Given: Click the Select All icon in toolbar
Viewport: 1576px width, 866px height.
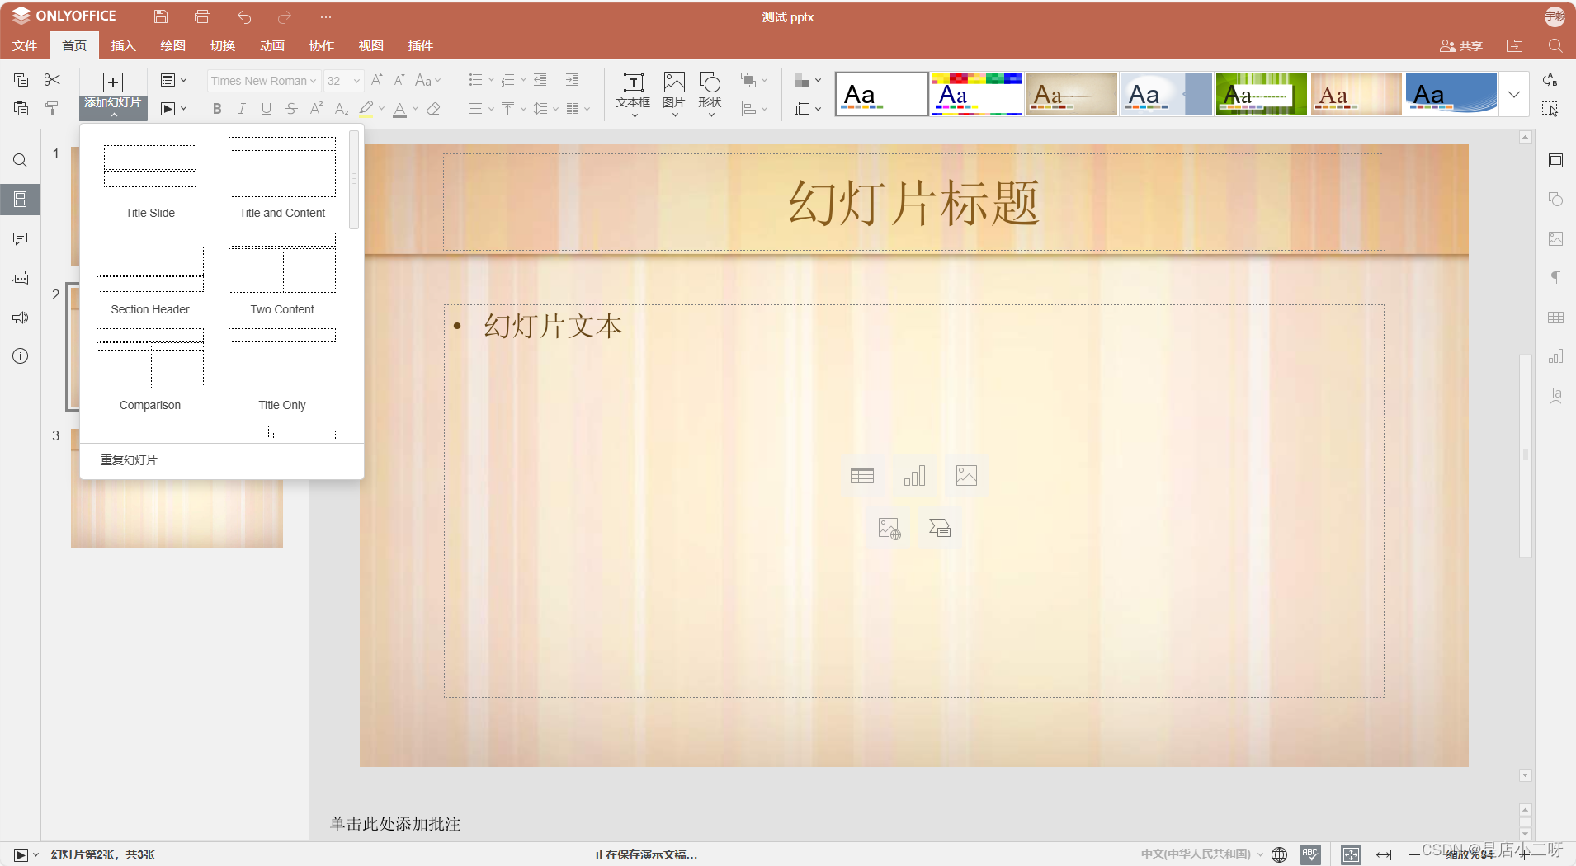Looking at the screenshot, I should (1550, 109).
